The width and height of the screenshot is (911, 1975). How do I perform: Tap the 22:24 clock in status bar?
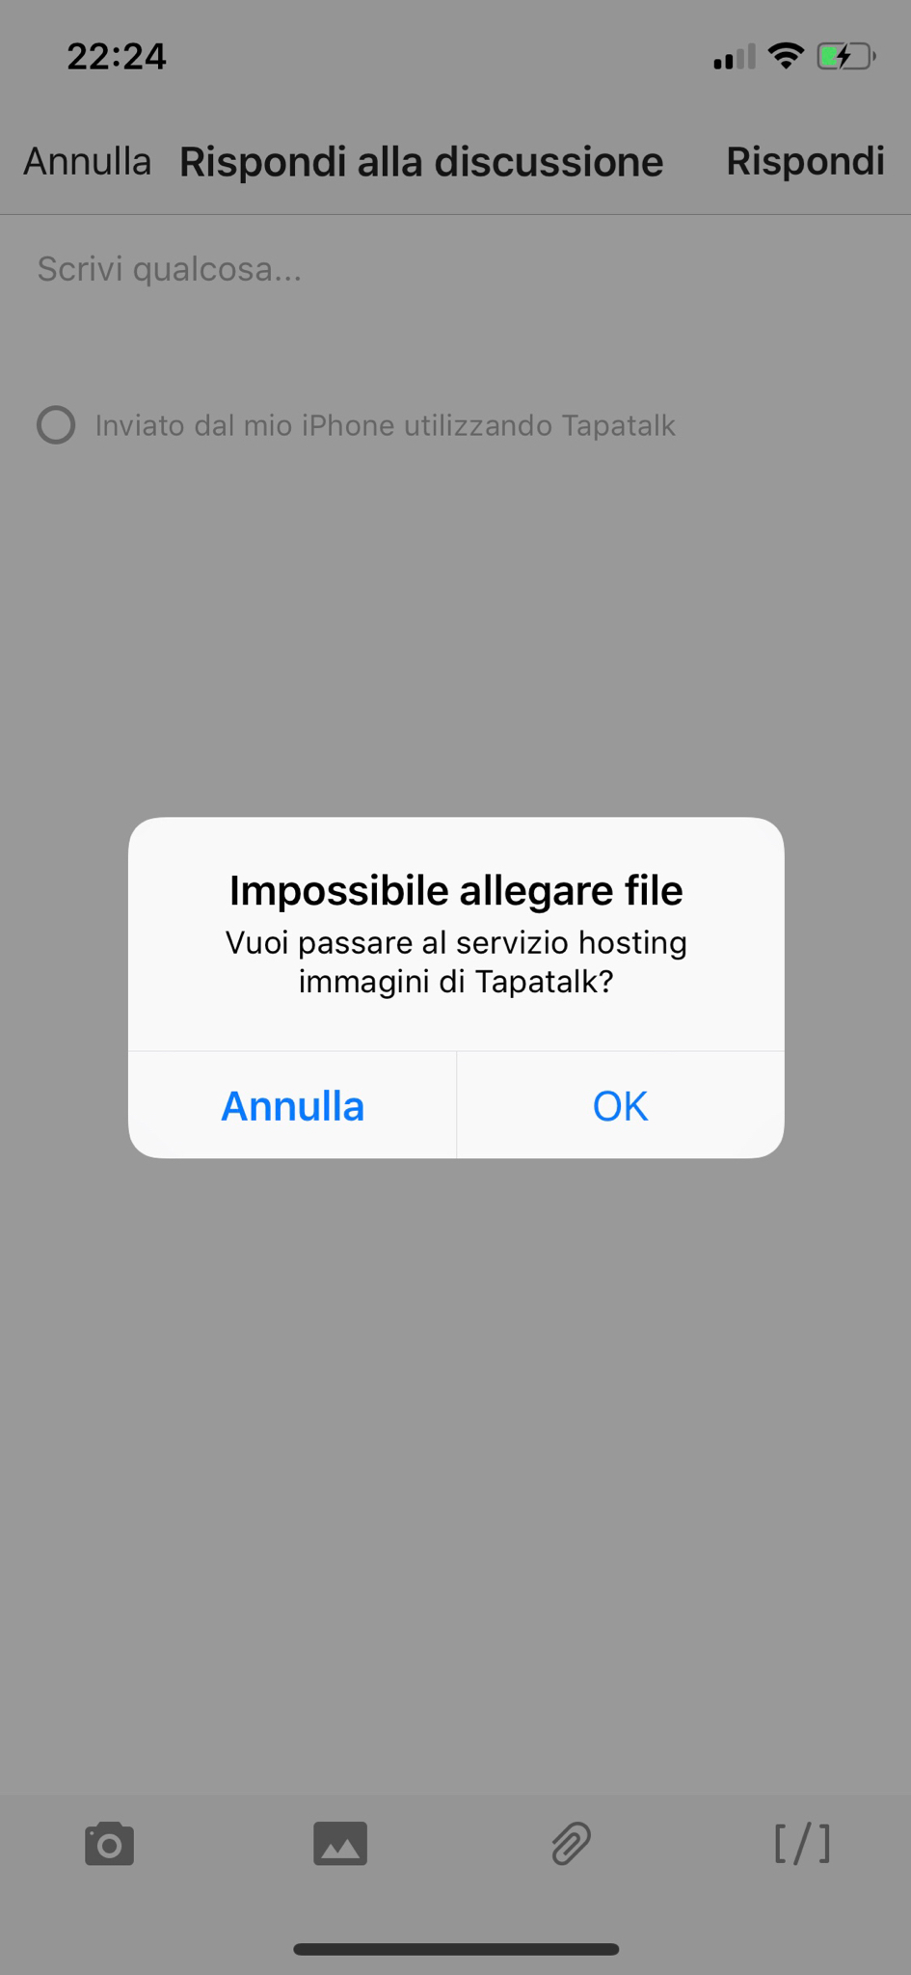click(117, 57)
